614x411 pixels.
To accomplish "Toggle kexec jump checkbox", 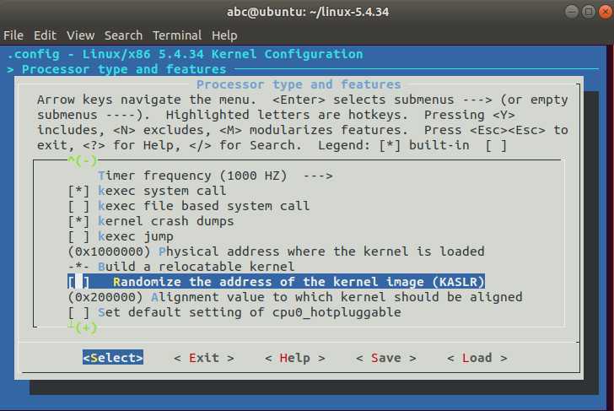I will 78,236.
